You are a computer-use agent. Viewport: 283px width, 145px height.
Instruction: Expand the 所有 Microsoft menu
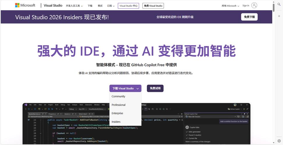(230, 6)
